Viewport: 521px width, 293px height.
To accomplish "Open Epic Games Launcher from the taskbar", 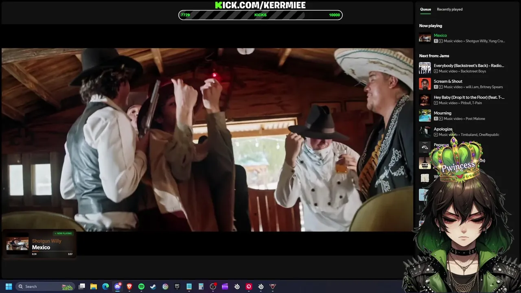I will click(177, 286).
